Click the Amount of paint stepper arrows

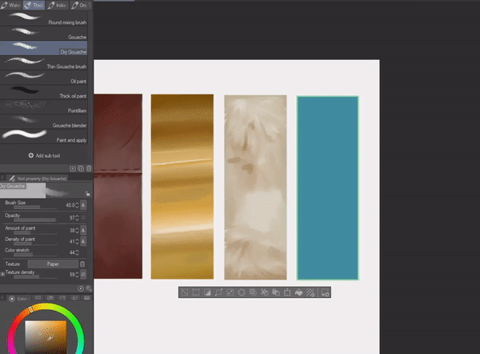tap(77, 230)
